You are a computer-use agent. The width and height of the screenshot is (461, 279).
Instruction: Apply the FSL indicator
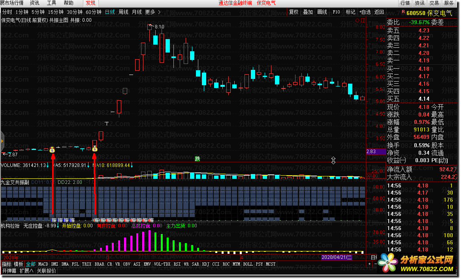pyautogui.click(x=75, y=264)
